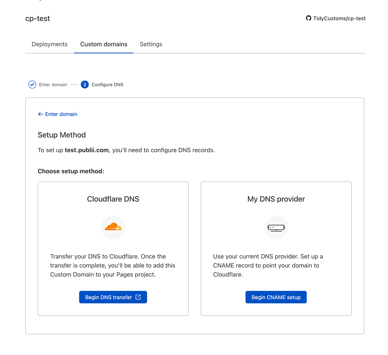Click the external-link icon on Begin DNS transfer
Image resolution: width=388 pixels, height=355 pixels.
(x=138, y=297)
